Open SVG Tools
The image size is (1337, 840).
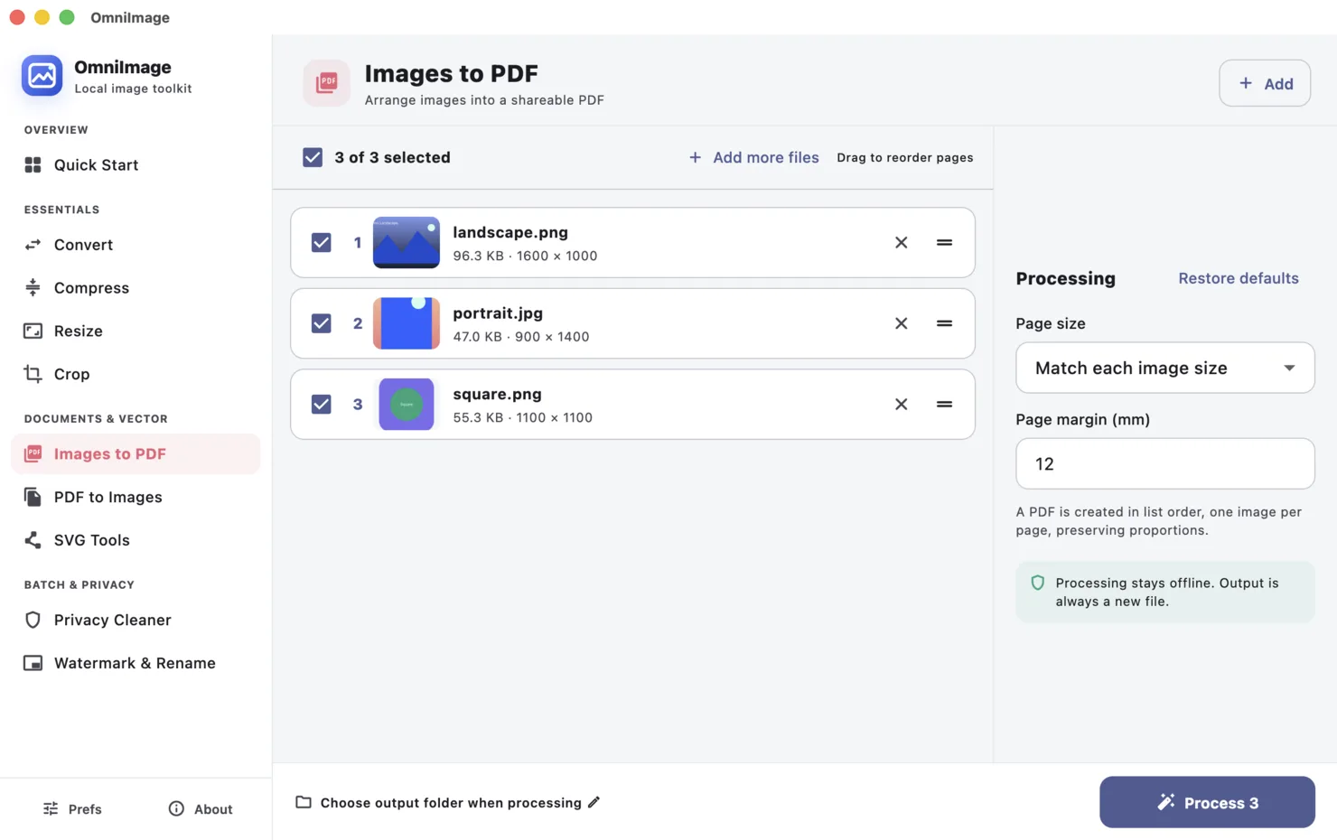(x=136, y=540)
